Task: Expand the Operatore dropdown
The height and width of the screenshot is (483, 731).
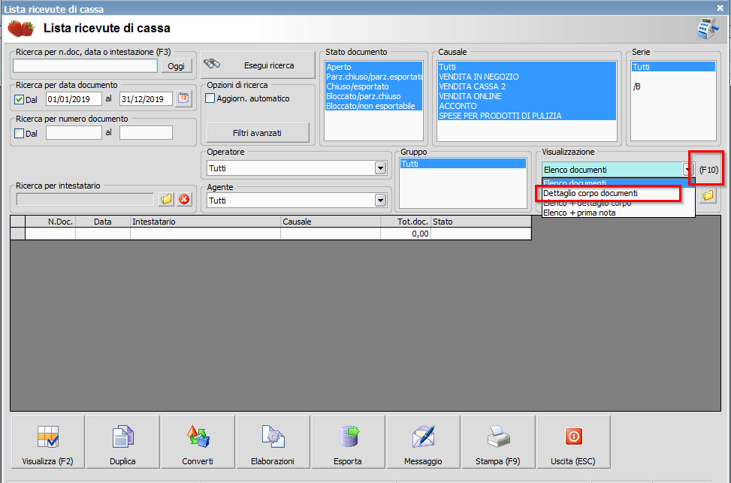Action: click(x=380, y=168)
